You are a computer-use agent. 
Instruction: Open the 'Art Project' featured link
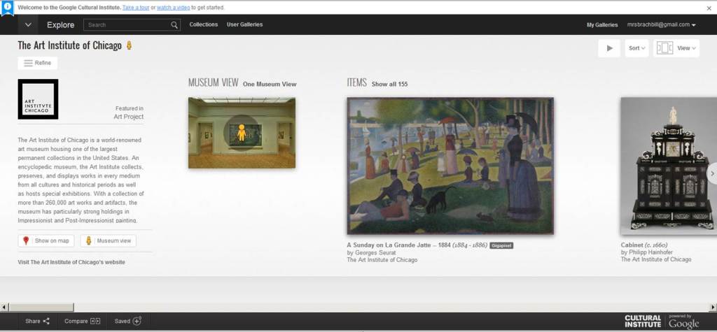[129, 117]
